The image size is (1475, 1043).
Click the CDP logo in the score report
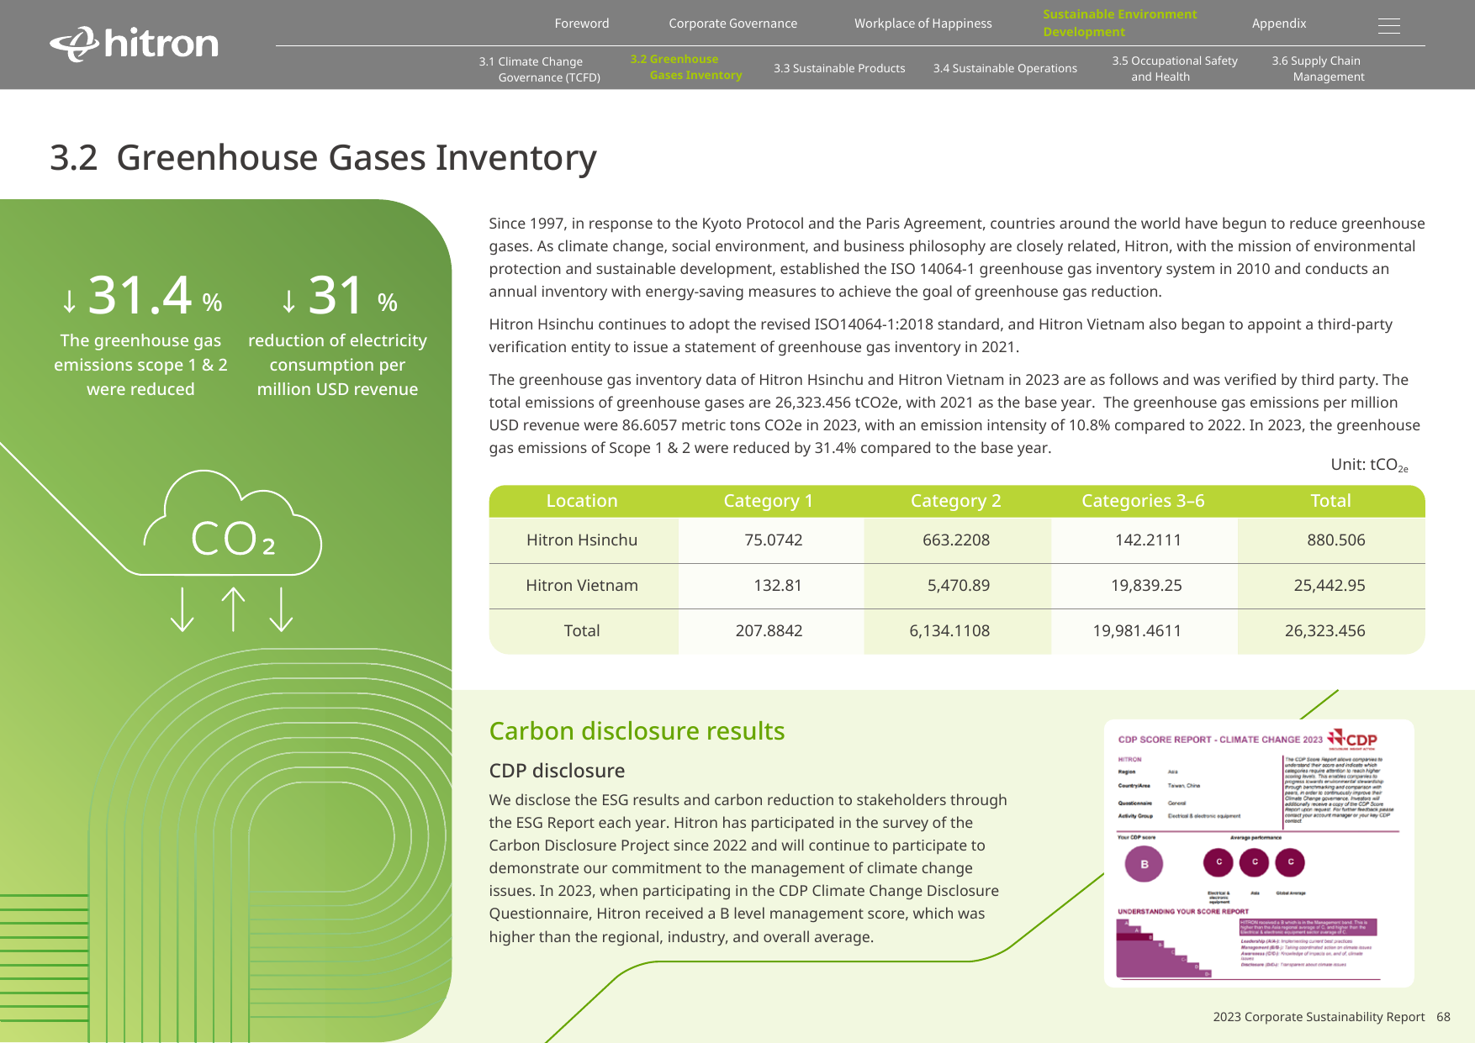1352,739
